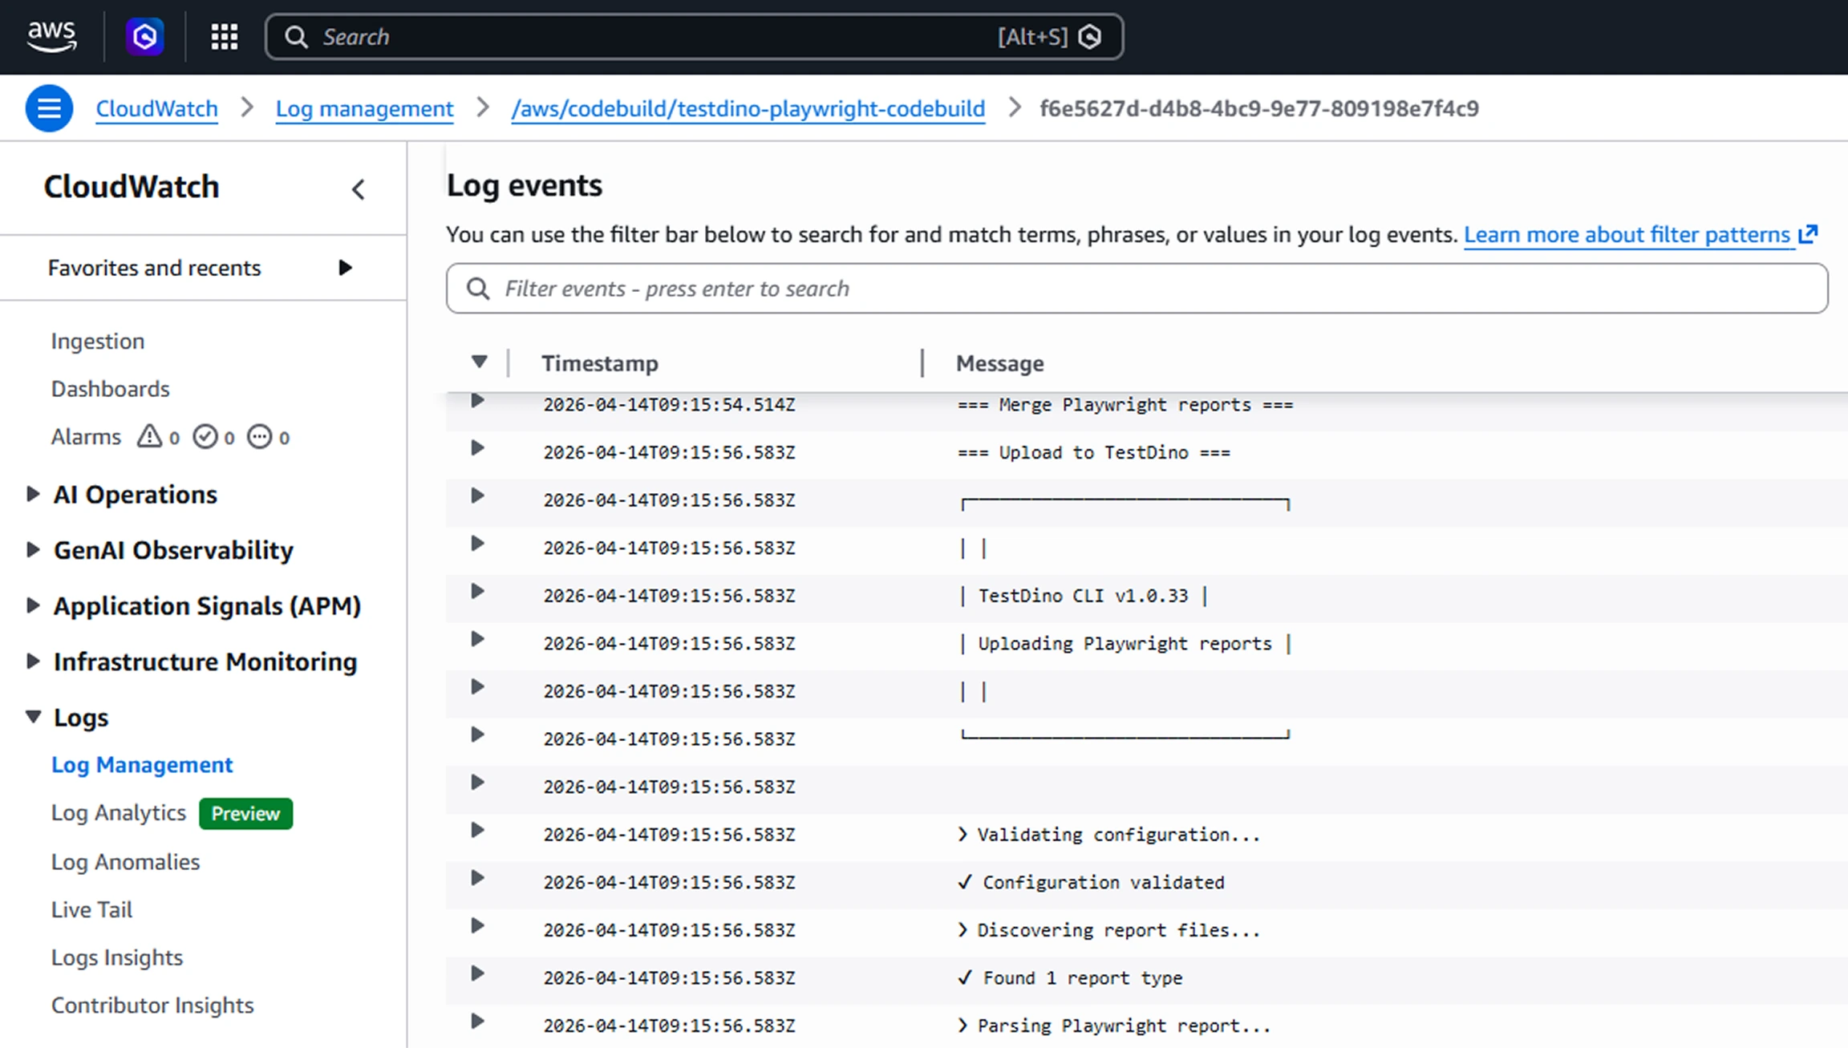This screenshot has width=1848, height=1048.
Task: Click the green Preview badge
Action: coord(245,814)
